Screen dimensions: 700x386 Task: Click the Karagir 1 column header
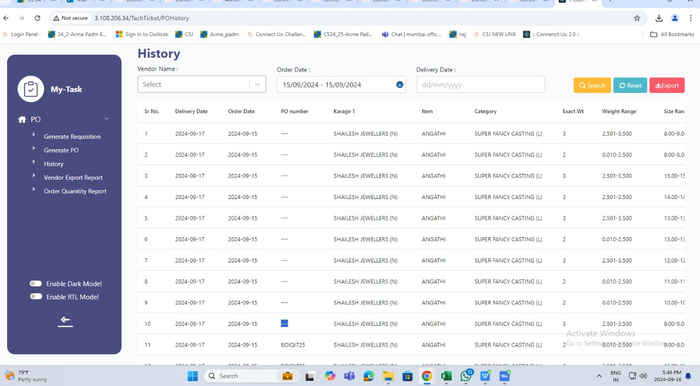click(345, 112)
